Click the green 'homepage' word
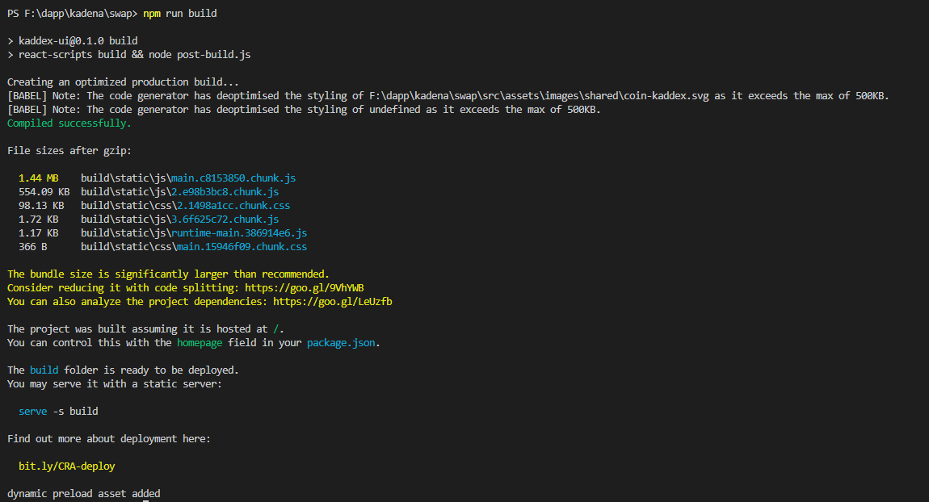This screenshot has width=929, height=502. pyautogui.click(x=200, y=343)
